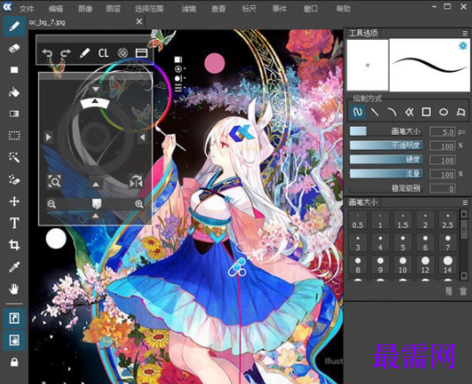Viewport: 472px width, 384px height.
Task: Open the 工具选项 panel menu
Action: pos(465,33)
